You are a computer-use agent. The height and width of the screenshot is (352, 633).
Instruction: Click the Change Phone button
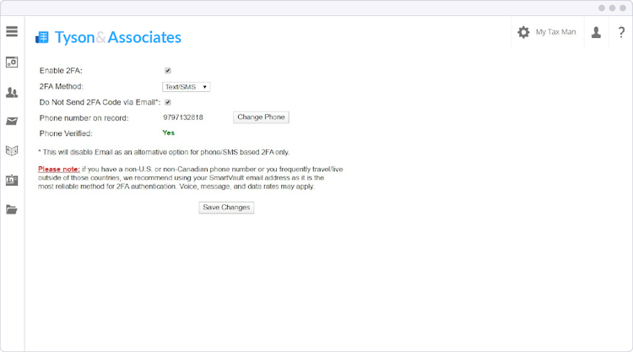(x=261, y=117)
